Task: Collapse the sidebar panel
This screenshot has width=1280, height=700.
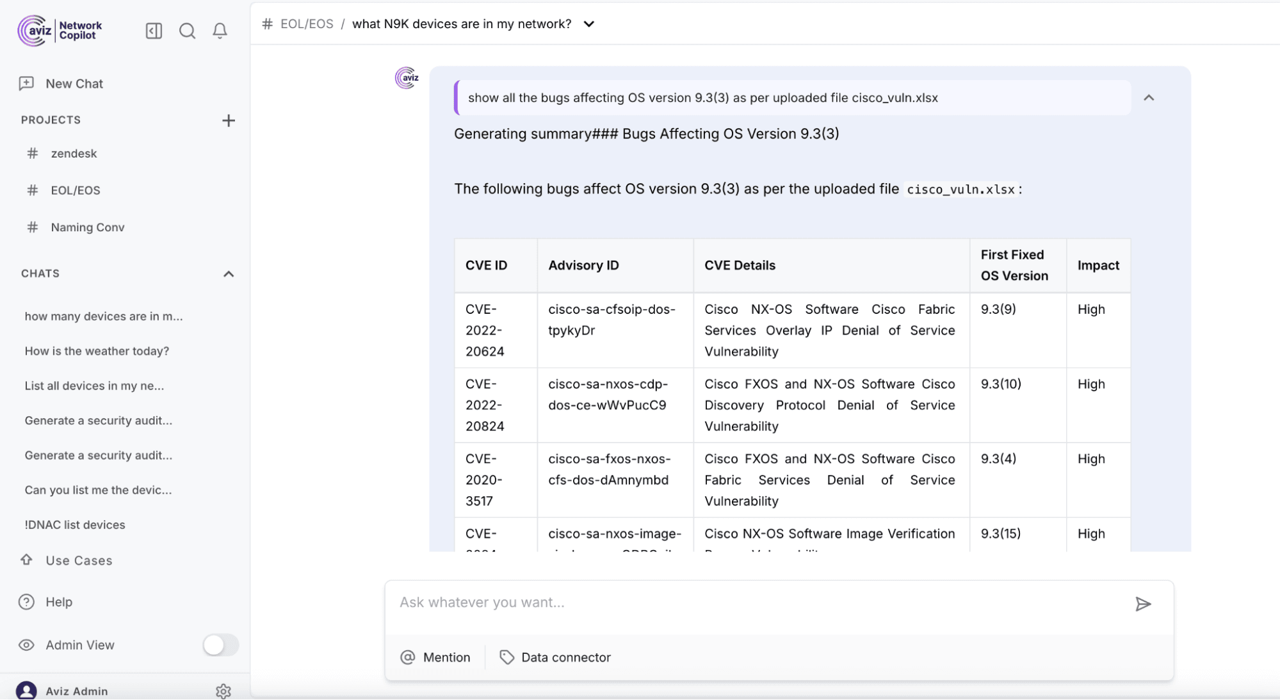Action: (154, 31)
